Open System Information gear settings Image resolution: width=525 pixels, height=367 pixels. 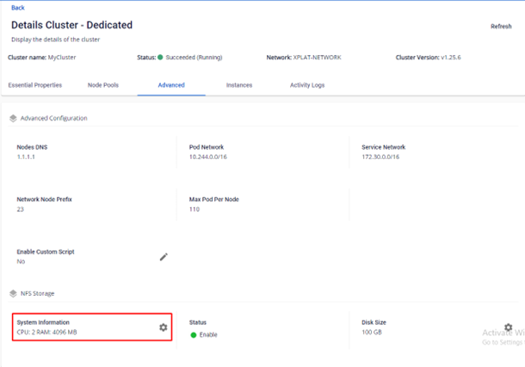pyautogui.click(x=164, y=327)
